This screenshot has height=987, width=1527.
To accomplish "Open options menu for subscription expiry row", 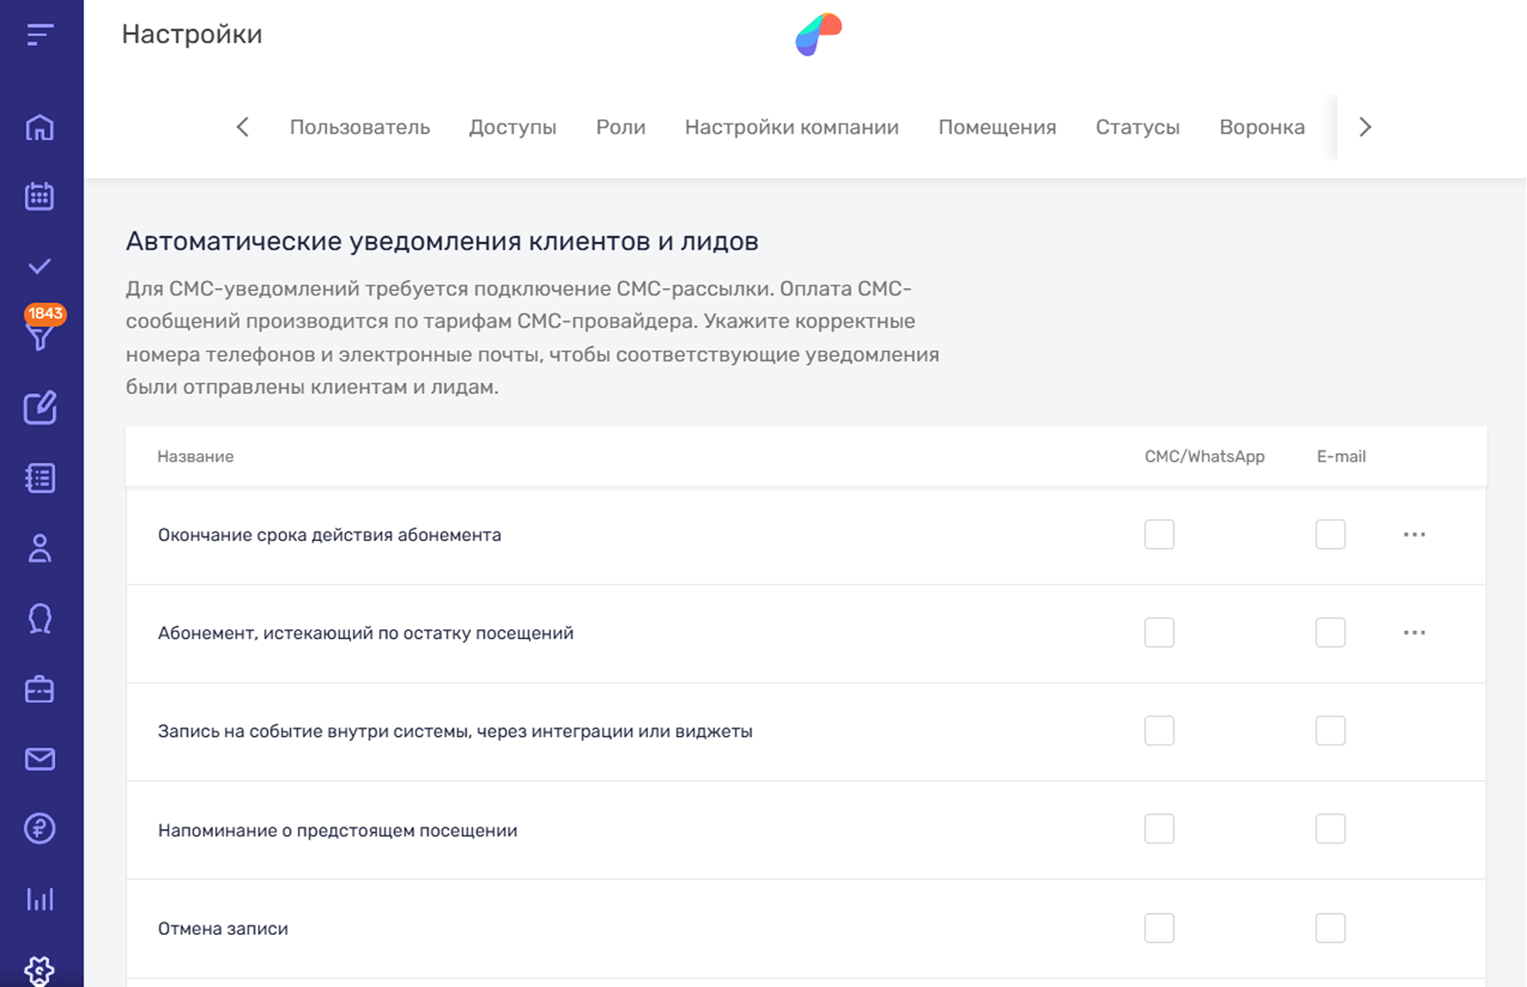I will (1414, 535).
